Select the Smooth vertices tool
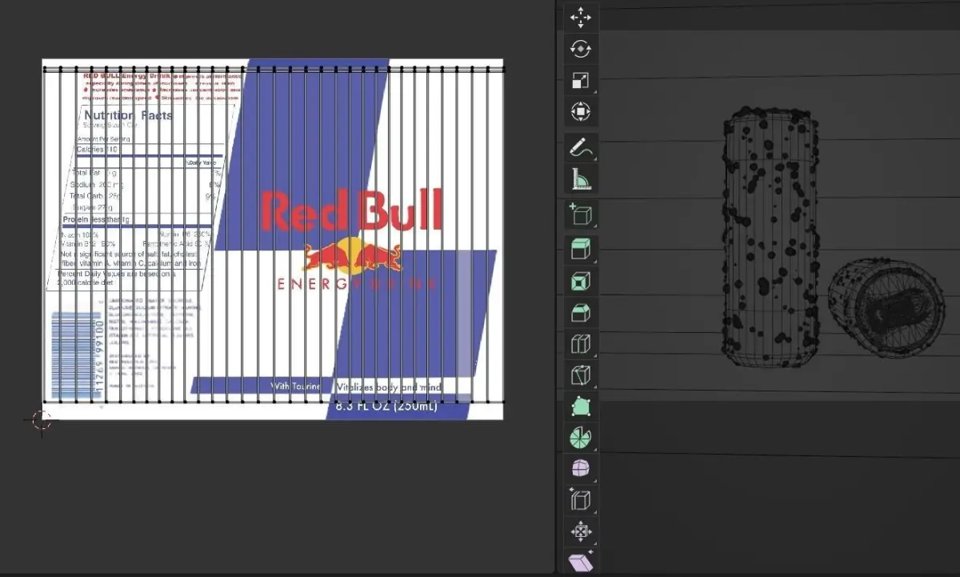 [x=580, y=469]
